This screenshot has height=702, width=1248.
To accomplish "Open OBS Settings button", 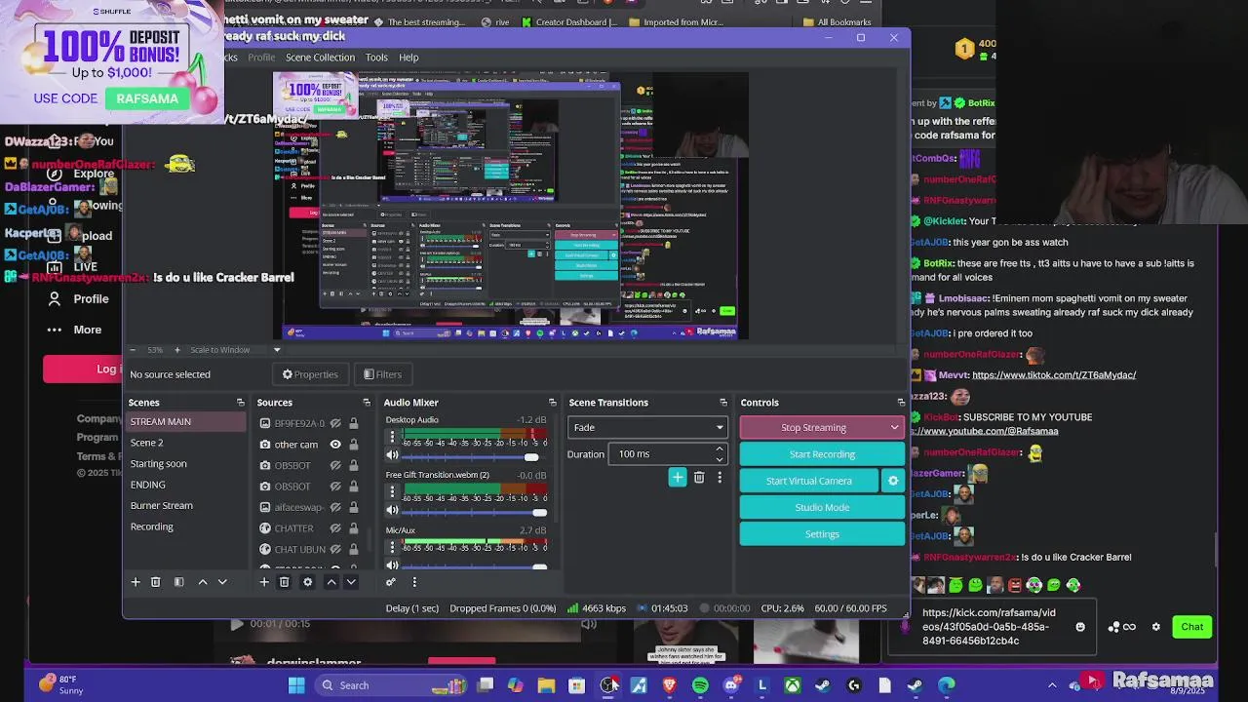I will 822,534.
